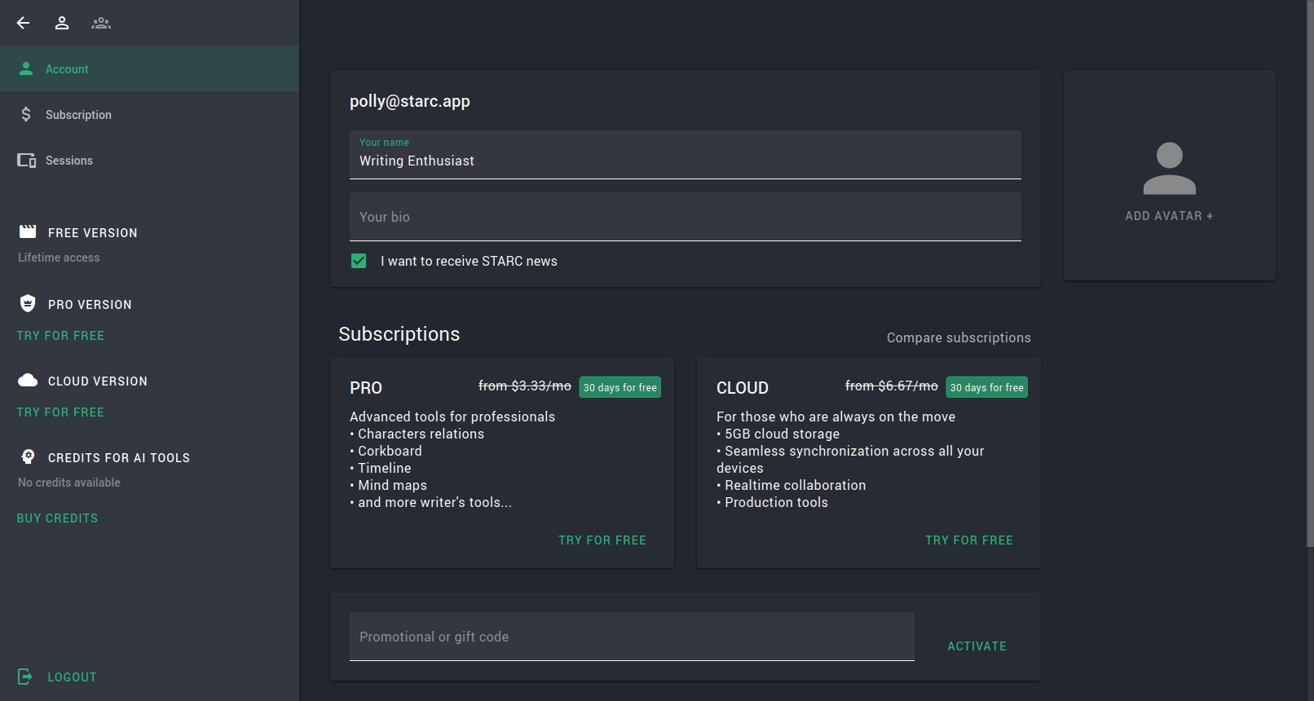Click 'CLOUD VERSION' sidebar heading
The image size is (1314, 701).
[98, 381]
